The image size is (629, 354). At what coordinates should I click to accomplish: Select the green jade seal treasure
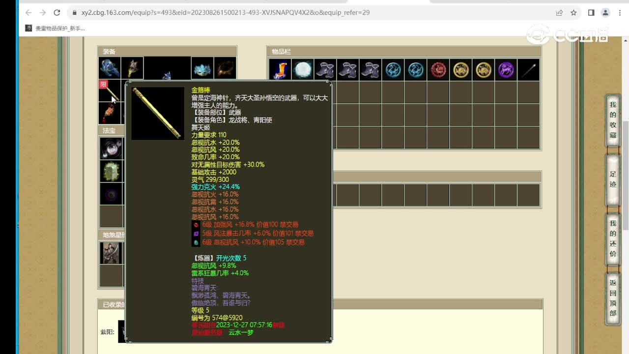tap(111, 171)
